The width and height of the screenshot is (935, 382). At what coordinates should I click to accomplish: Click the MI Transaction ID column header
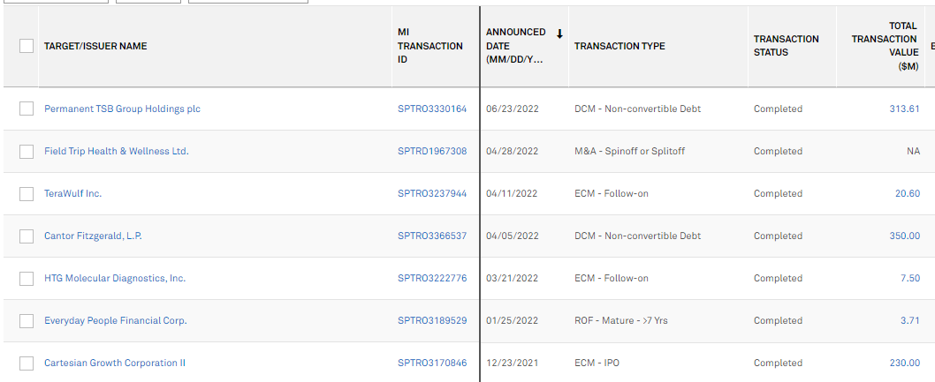(x=429, y=46)
